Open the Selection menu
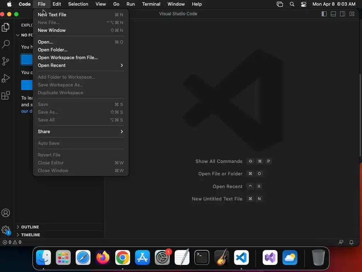Viewport: 362px width, 272px height. tap(78, 4)
